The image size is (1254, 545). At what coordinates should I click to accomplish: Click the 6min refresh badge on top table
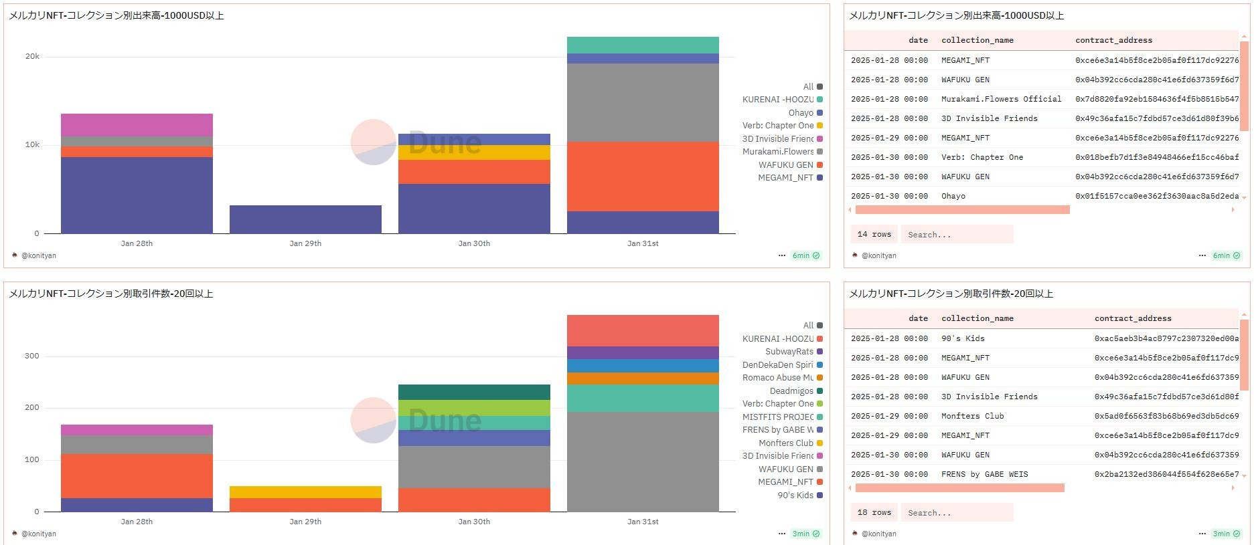(1227, 255)
